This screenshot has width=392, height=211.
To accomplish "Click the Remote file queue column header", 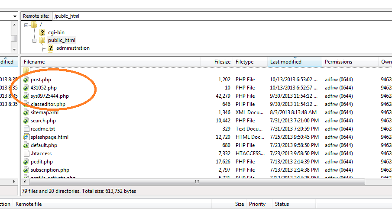I will [112, 204].
